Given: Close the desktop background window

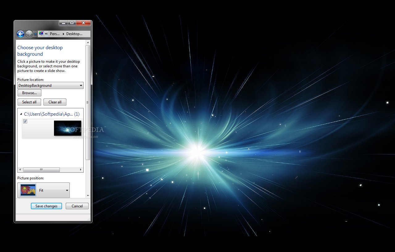Looking at the screenshot, I should click(x=83, y=23).
